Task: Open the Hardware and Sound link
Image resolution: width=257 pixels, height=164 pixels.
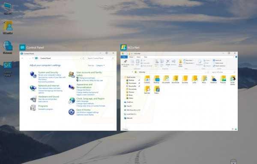Action: point(48,97)
